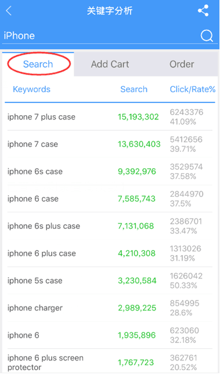The image size is (220, 375).
Task: Switch to the Order tab
Action: tap(182, 64)
